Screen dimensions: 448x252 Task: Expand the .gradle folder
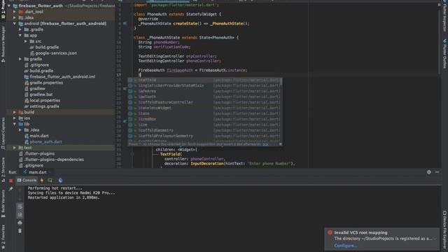20,29
